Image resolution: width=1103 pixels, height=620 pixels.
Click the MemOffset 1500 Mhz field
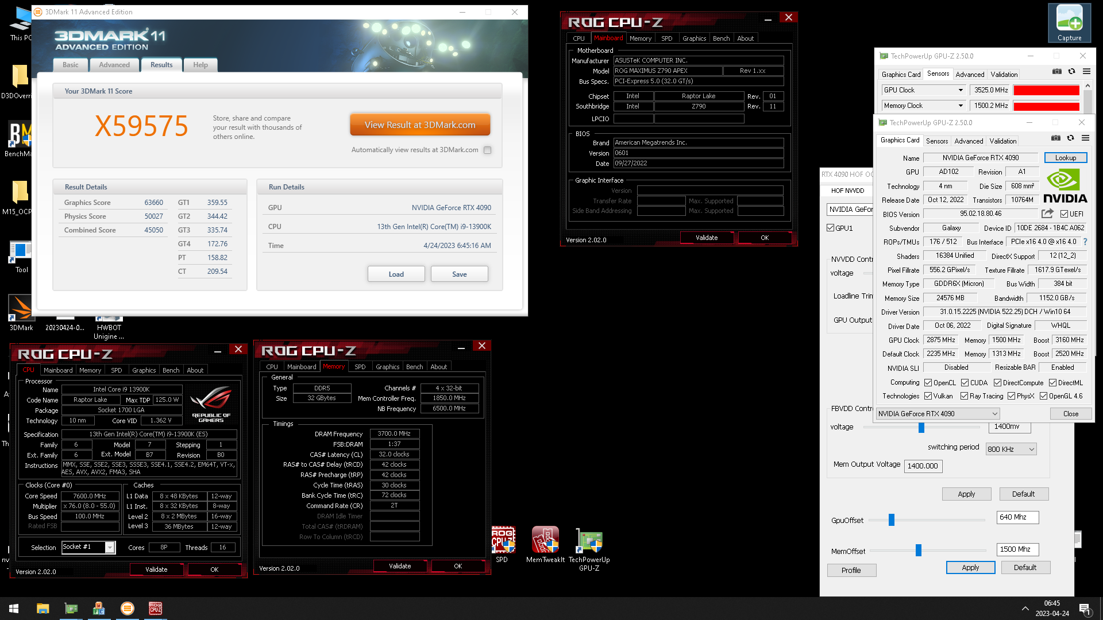click(x=1017, y=549)
